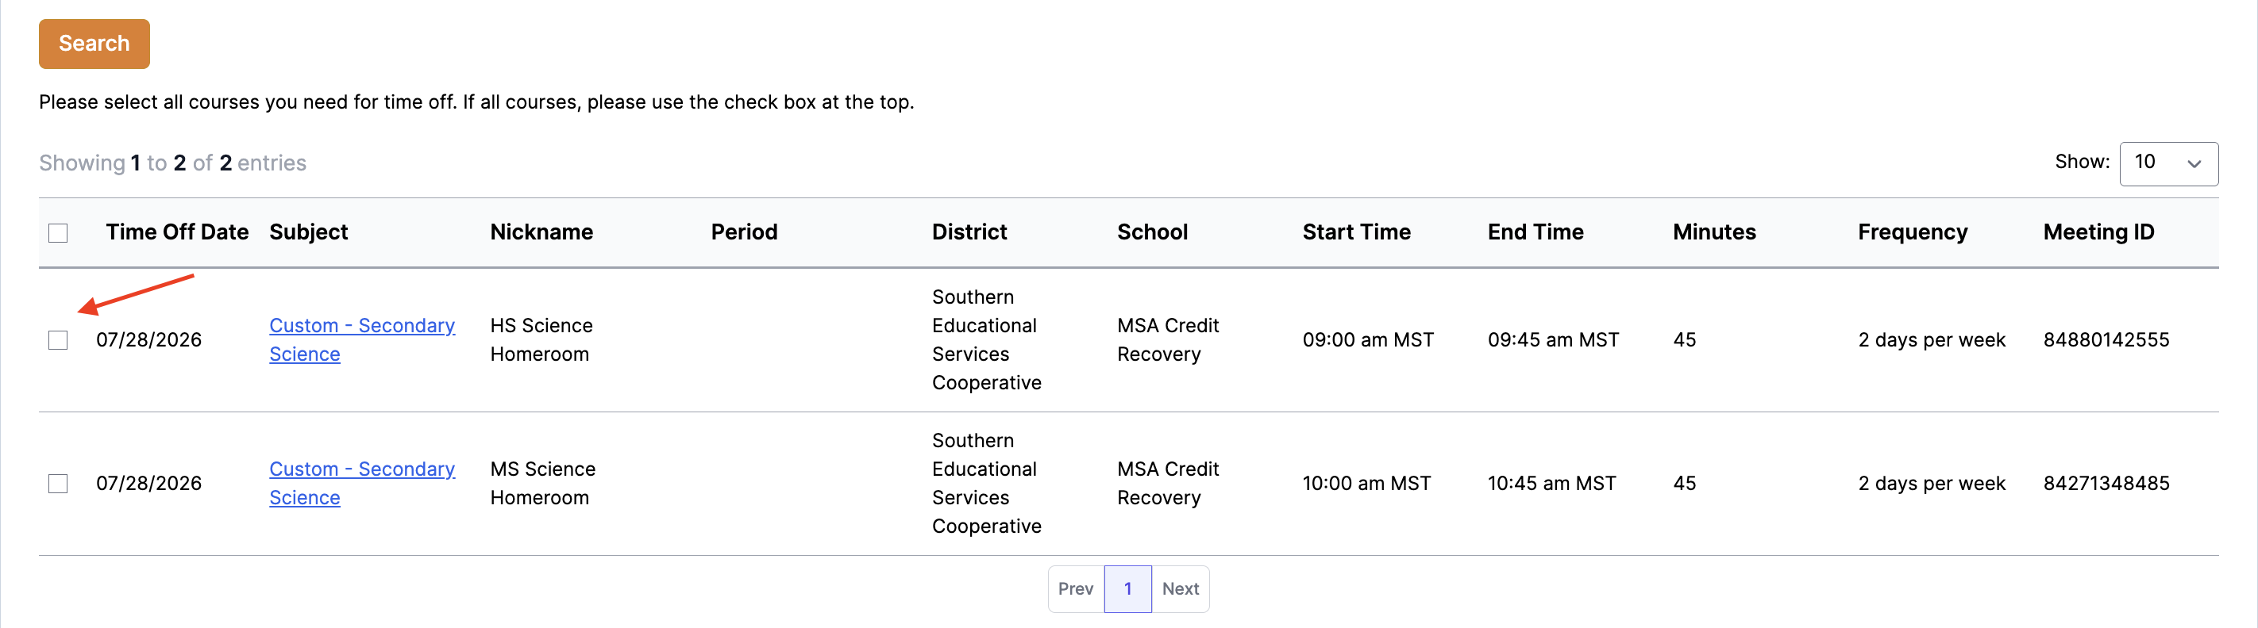
Task: Toggle the select-all checkbox in table header
Action: coord(58,233)
